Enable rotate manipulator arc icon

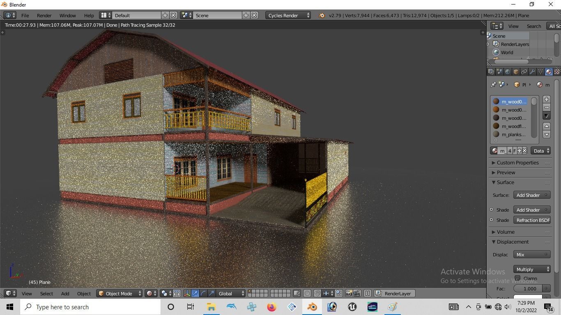(x=203, y=294)
